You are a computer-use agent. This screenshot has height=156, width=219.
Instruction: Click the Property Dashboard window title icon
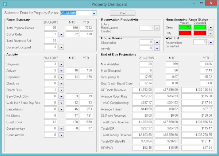point(4,4)
